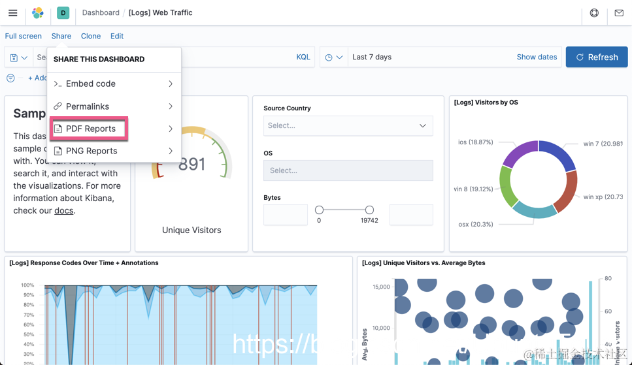Screen dimensions: 632x365
Task: Open the help lifebuoy icon
Action: pyautogui.click(x=594, y=13)
